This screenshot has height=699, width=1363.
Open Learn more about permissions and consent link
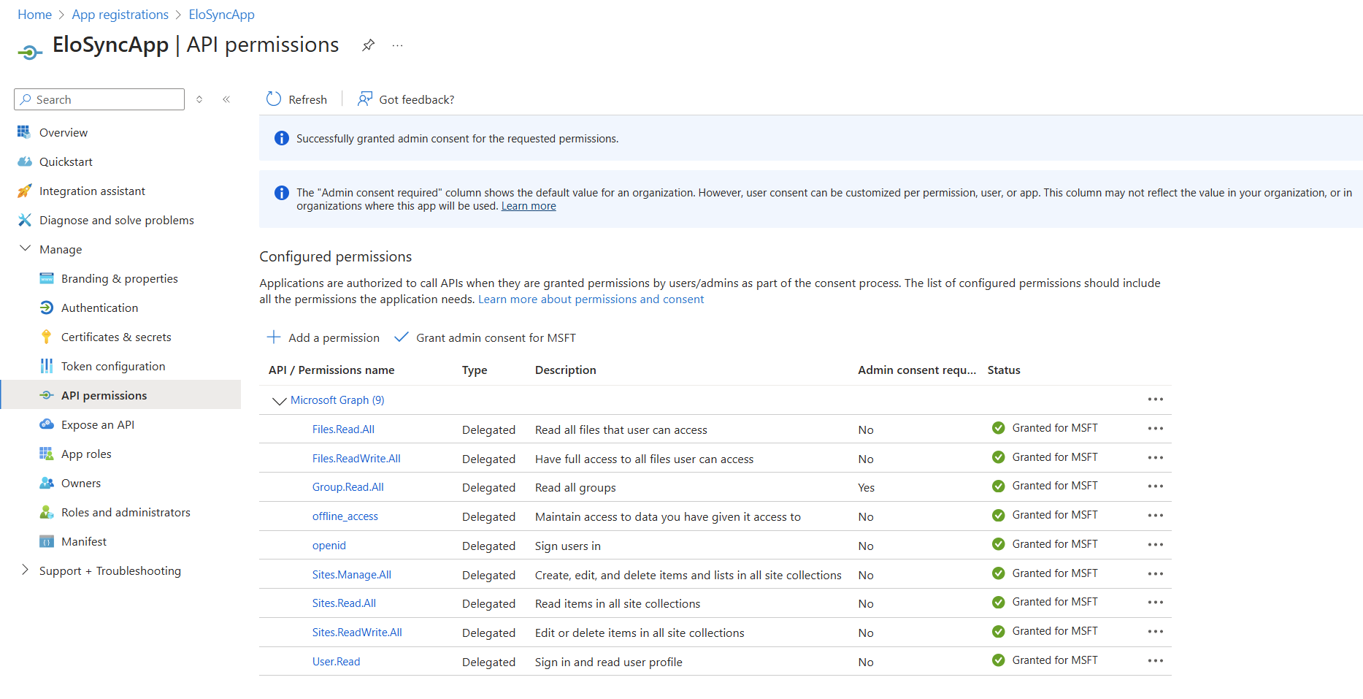click(591, 299)
